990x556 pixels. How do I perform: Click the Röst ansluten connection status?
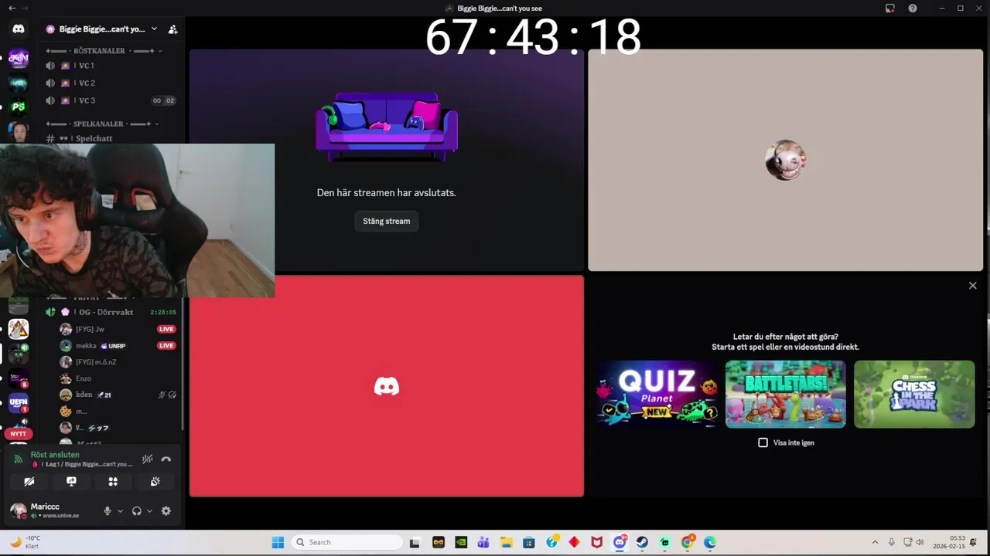pyautogui.click(x=55, y=455)
